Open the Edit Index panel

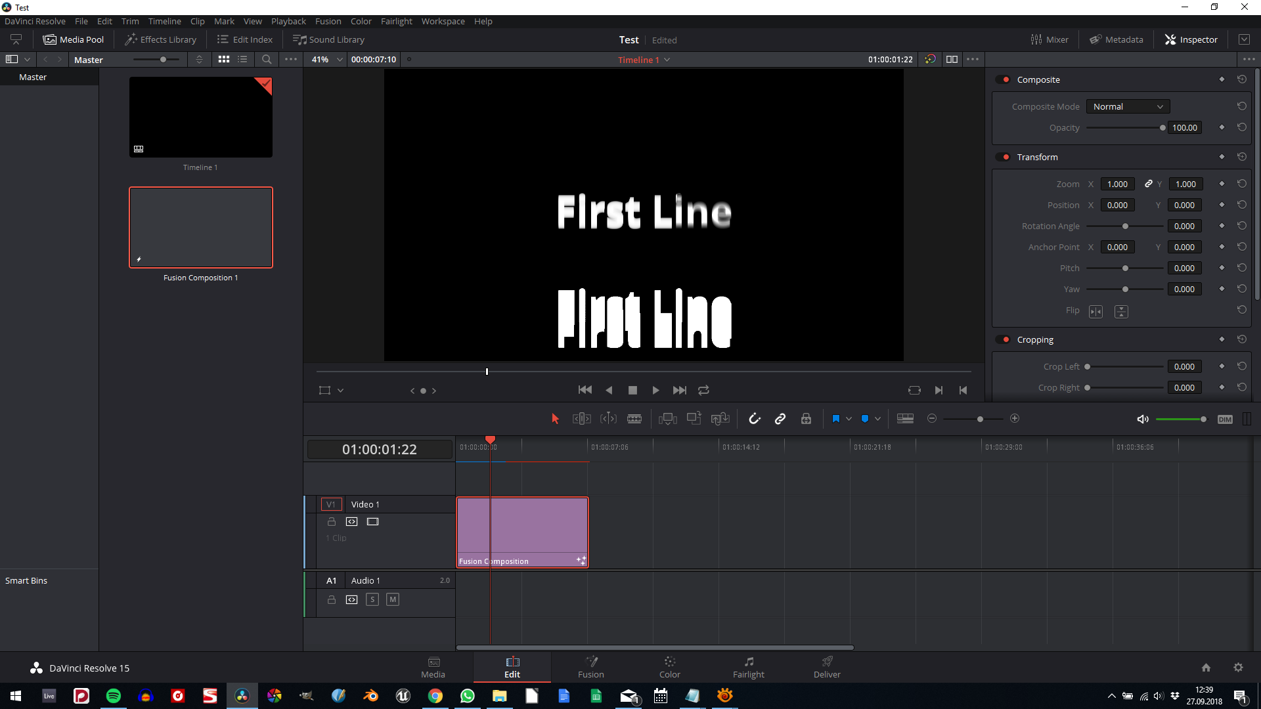tap(244, 39)
